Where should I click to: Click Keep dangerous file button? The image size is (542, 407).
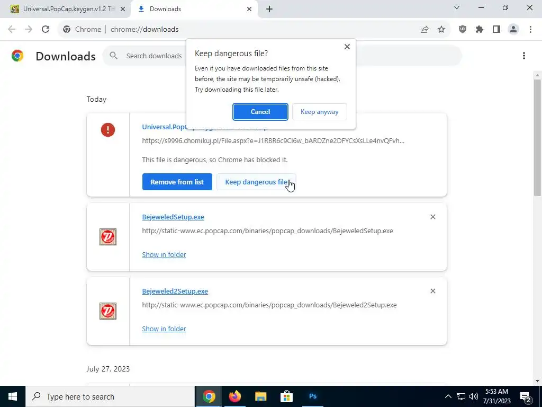(256, 182)
